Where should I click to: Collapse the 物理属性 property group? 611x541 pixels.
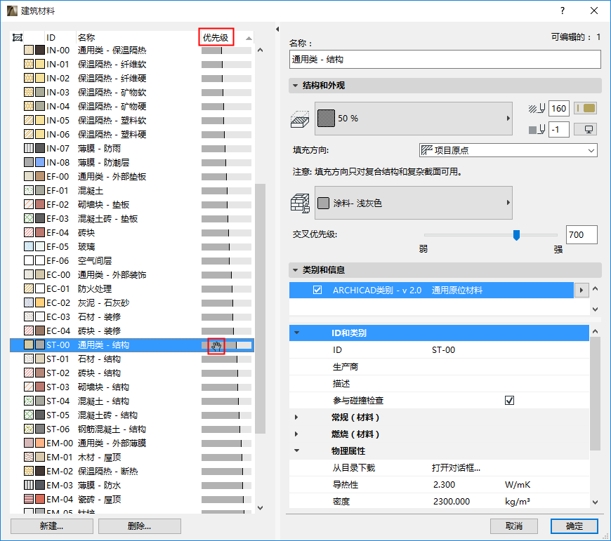click(x=297, y=450)
